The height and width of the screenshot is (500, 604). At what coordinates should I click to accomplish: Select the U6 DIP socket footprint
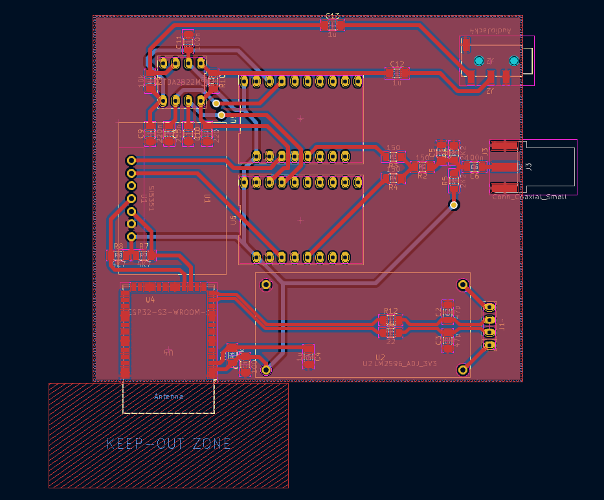(x=300, y=220)
